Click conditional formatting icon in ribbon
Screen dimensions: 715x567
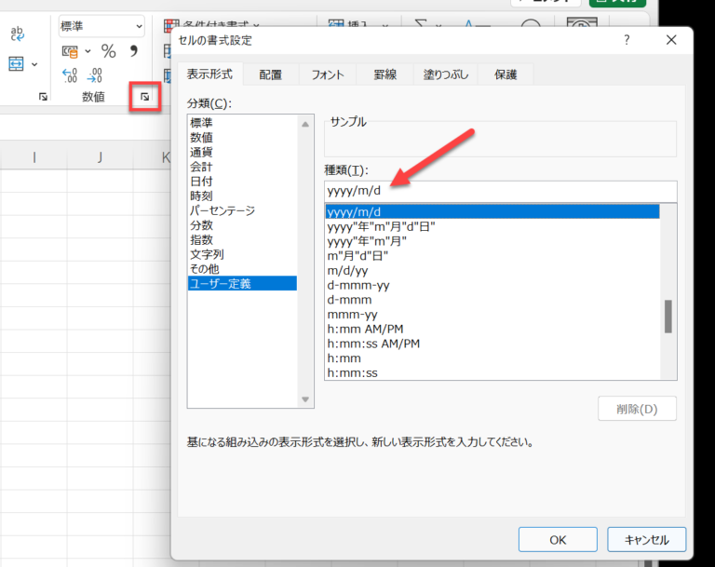click(171, 25)
